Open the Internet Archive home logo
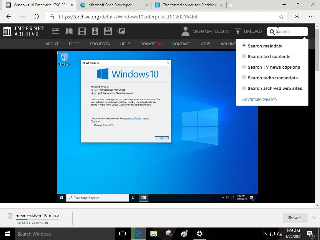This screenshot has height=240, width=320. click(x=24, y=31)
